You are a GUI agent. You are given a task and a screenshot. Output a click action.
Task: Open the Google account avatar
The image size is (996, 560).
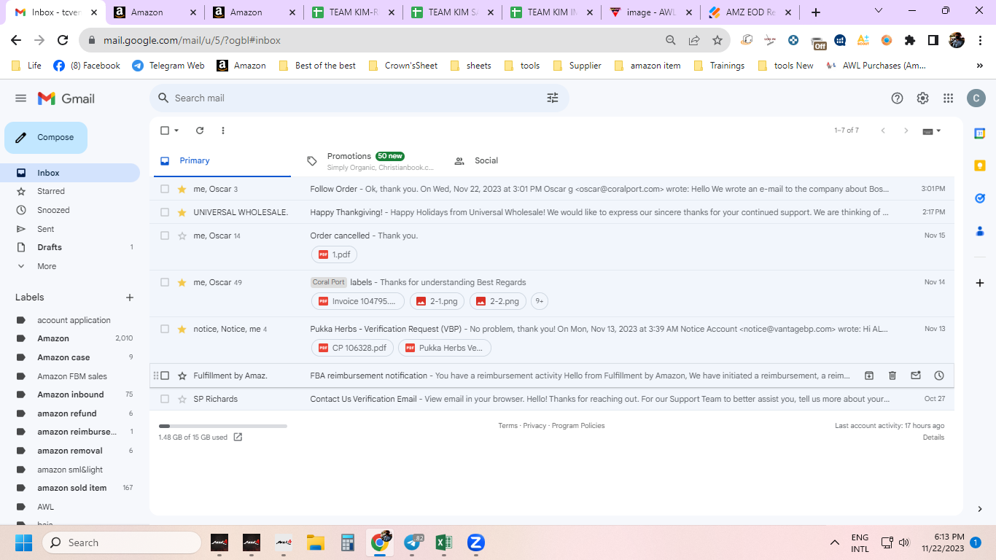click(976, 98)
